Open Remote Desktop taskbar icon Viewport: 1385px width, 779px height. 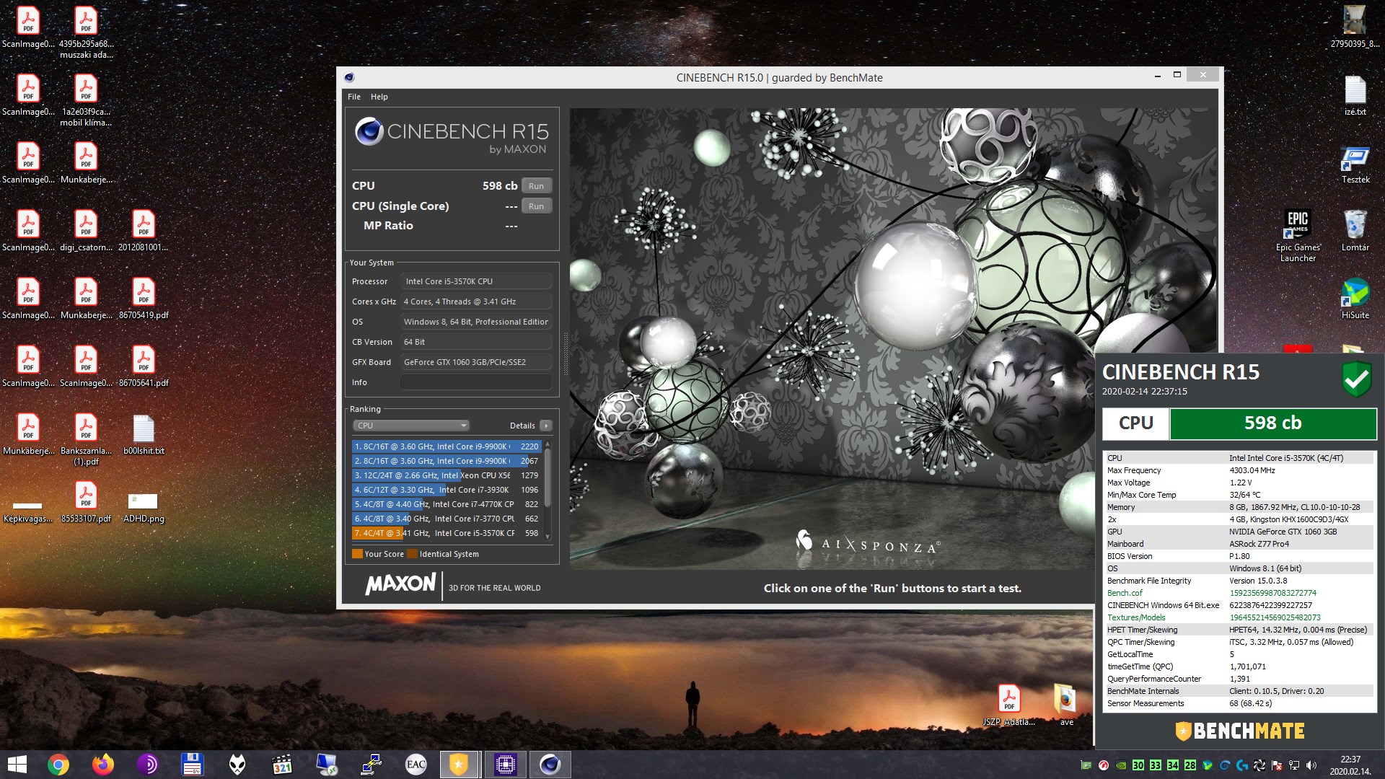(x=327, y=765)
